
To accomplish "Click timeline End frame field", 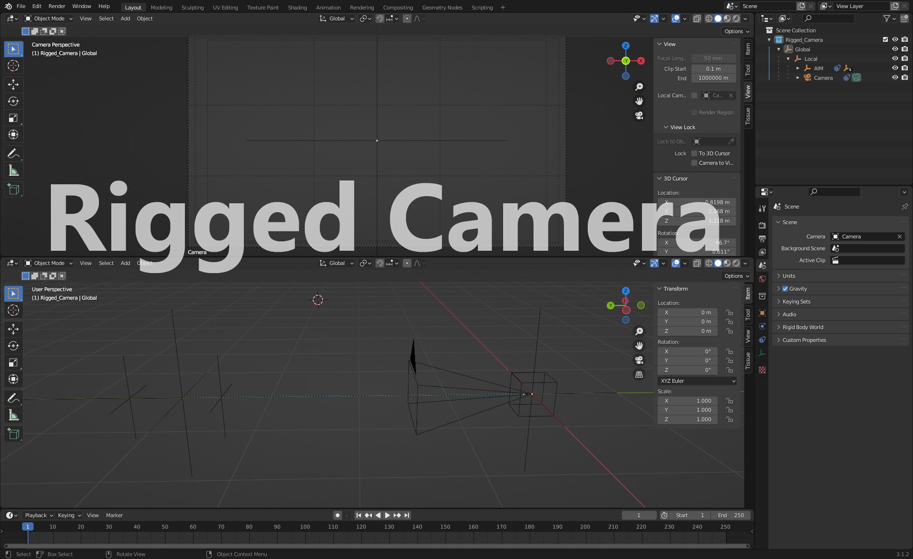I will (731, 515).
